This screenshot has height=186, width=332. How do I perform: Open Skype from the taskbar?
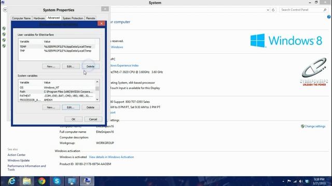(x=57, y=181)
